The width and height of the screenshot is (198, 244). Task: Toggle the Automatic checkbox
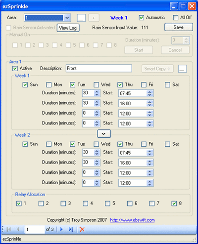pyautogui.click(x=141, y=18)
